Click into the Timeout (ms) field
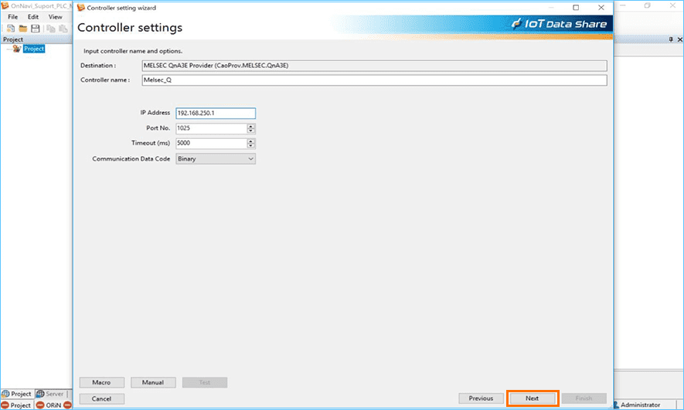684x410 pixels. click(x=212, y=143)
